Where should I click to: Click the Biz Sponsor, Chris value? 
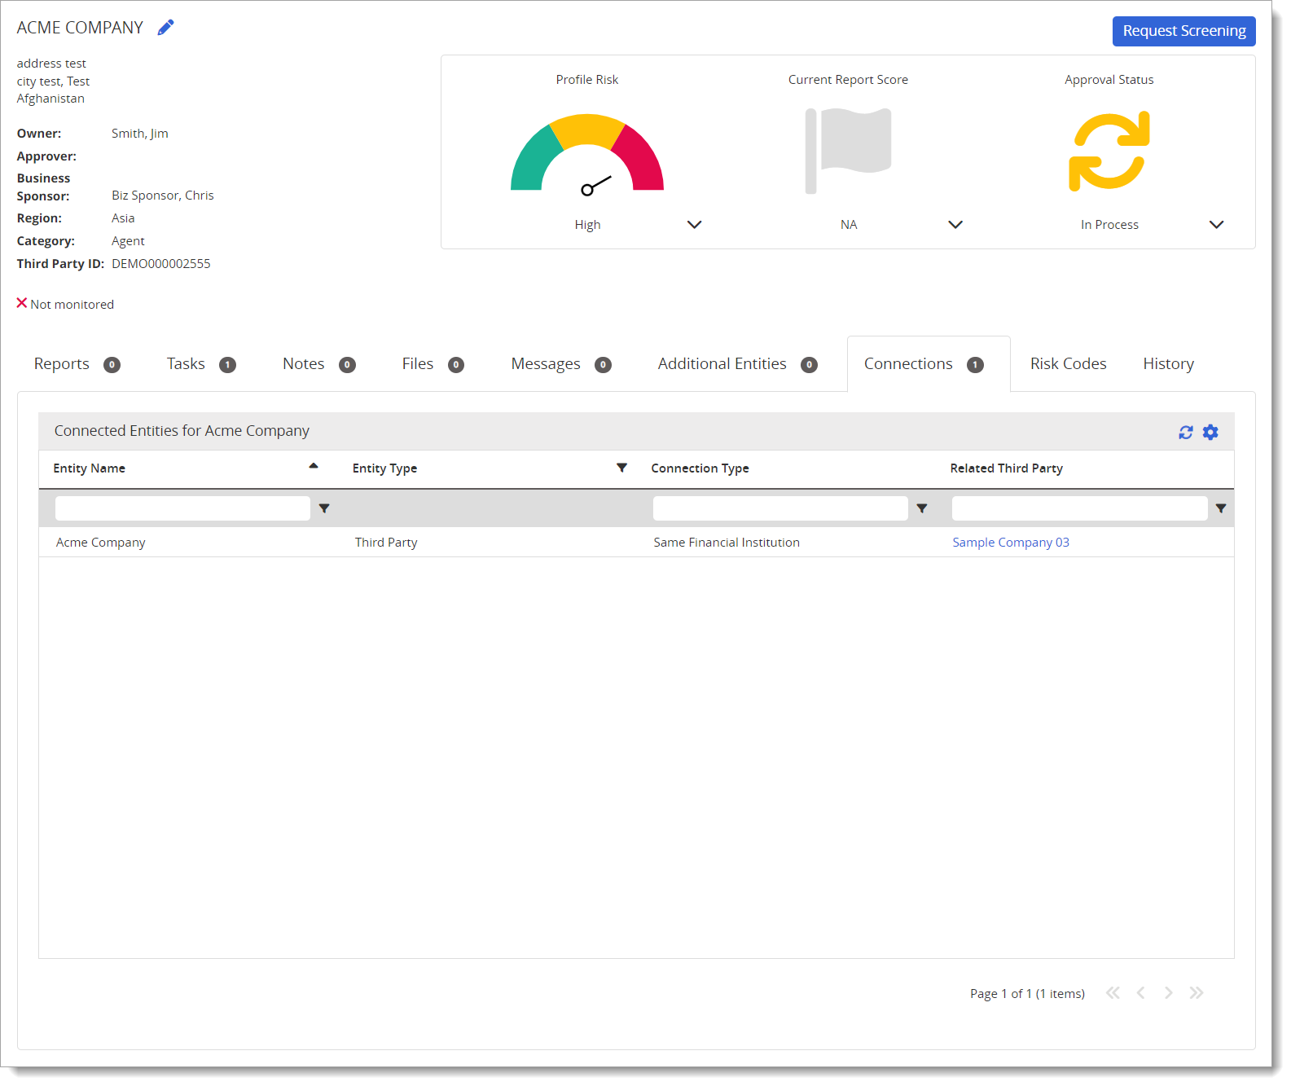163,196
